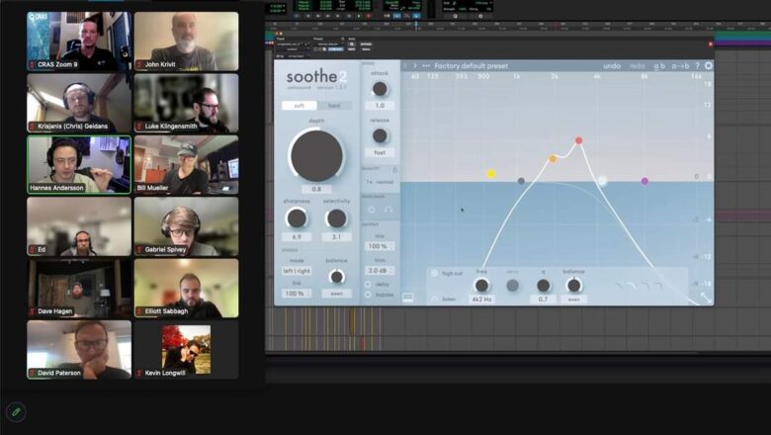Open the stereo mode left | right dropdown
The height and width of the screenshot is (435, 771).
click(x=297, y=271)
